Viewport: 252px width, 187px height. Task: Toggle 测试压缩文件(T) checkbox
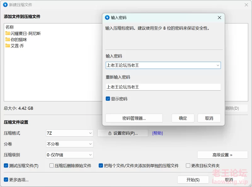tap(6, 166)
